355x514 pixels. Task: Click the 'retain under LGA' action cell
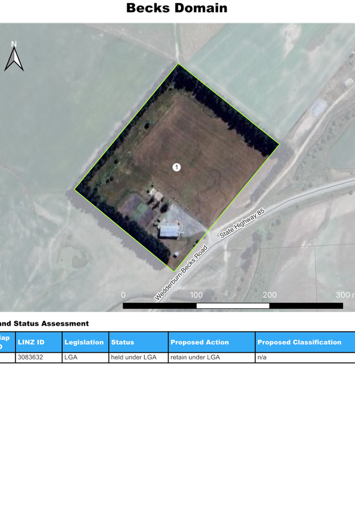click(195, 358)
